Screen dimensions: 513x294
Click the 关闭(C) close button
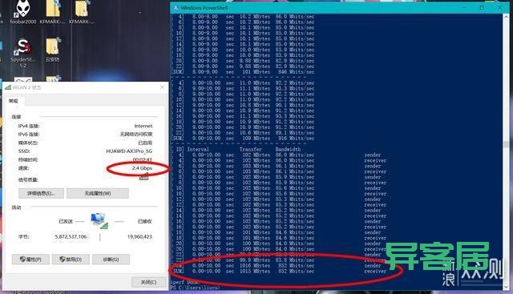pyautogui.click(x=148, y=282)
